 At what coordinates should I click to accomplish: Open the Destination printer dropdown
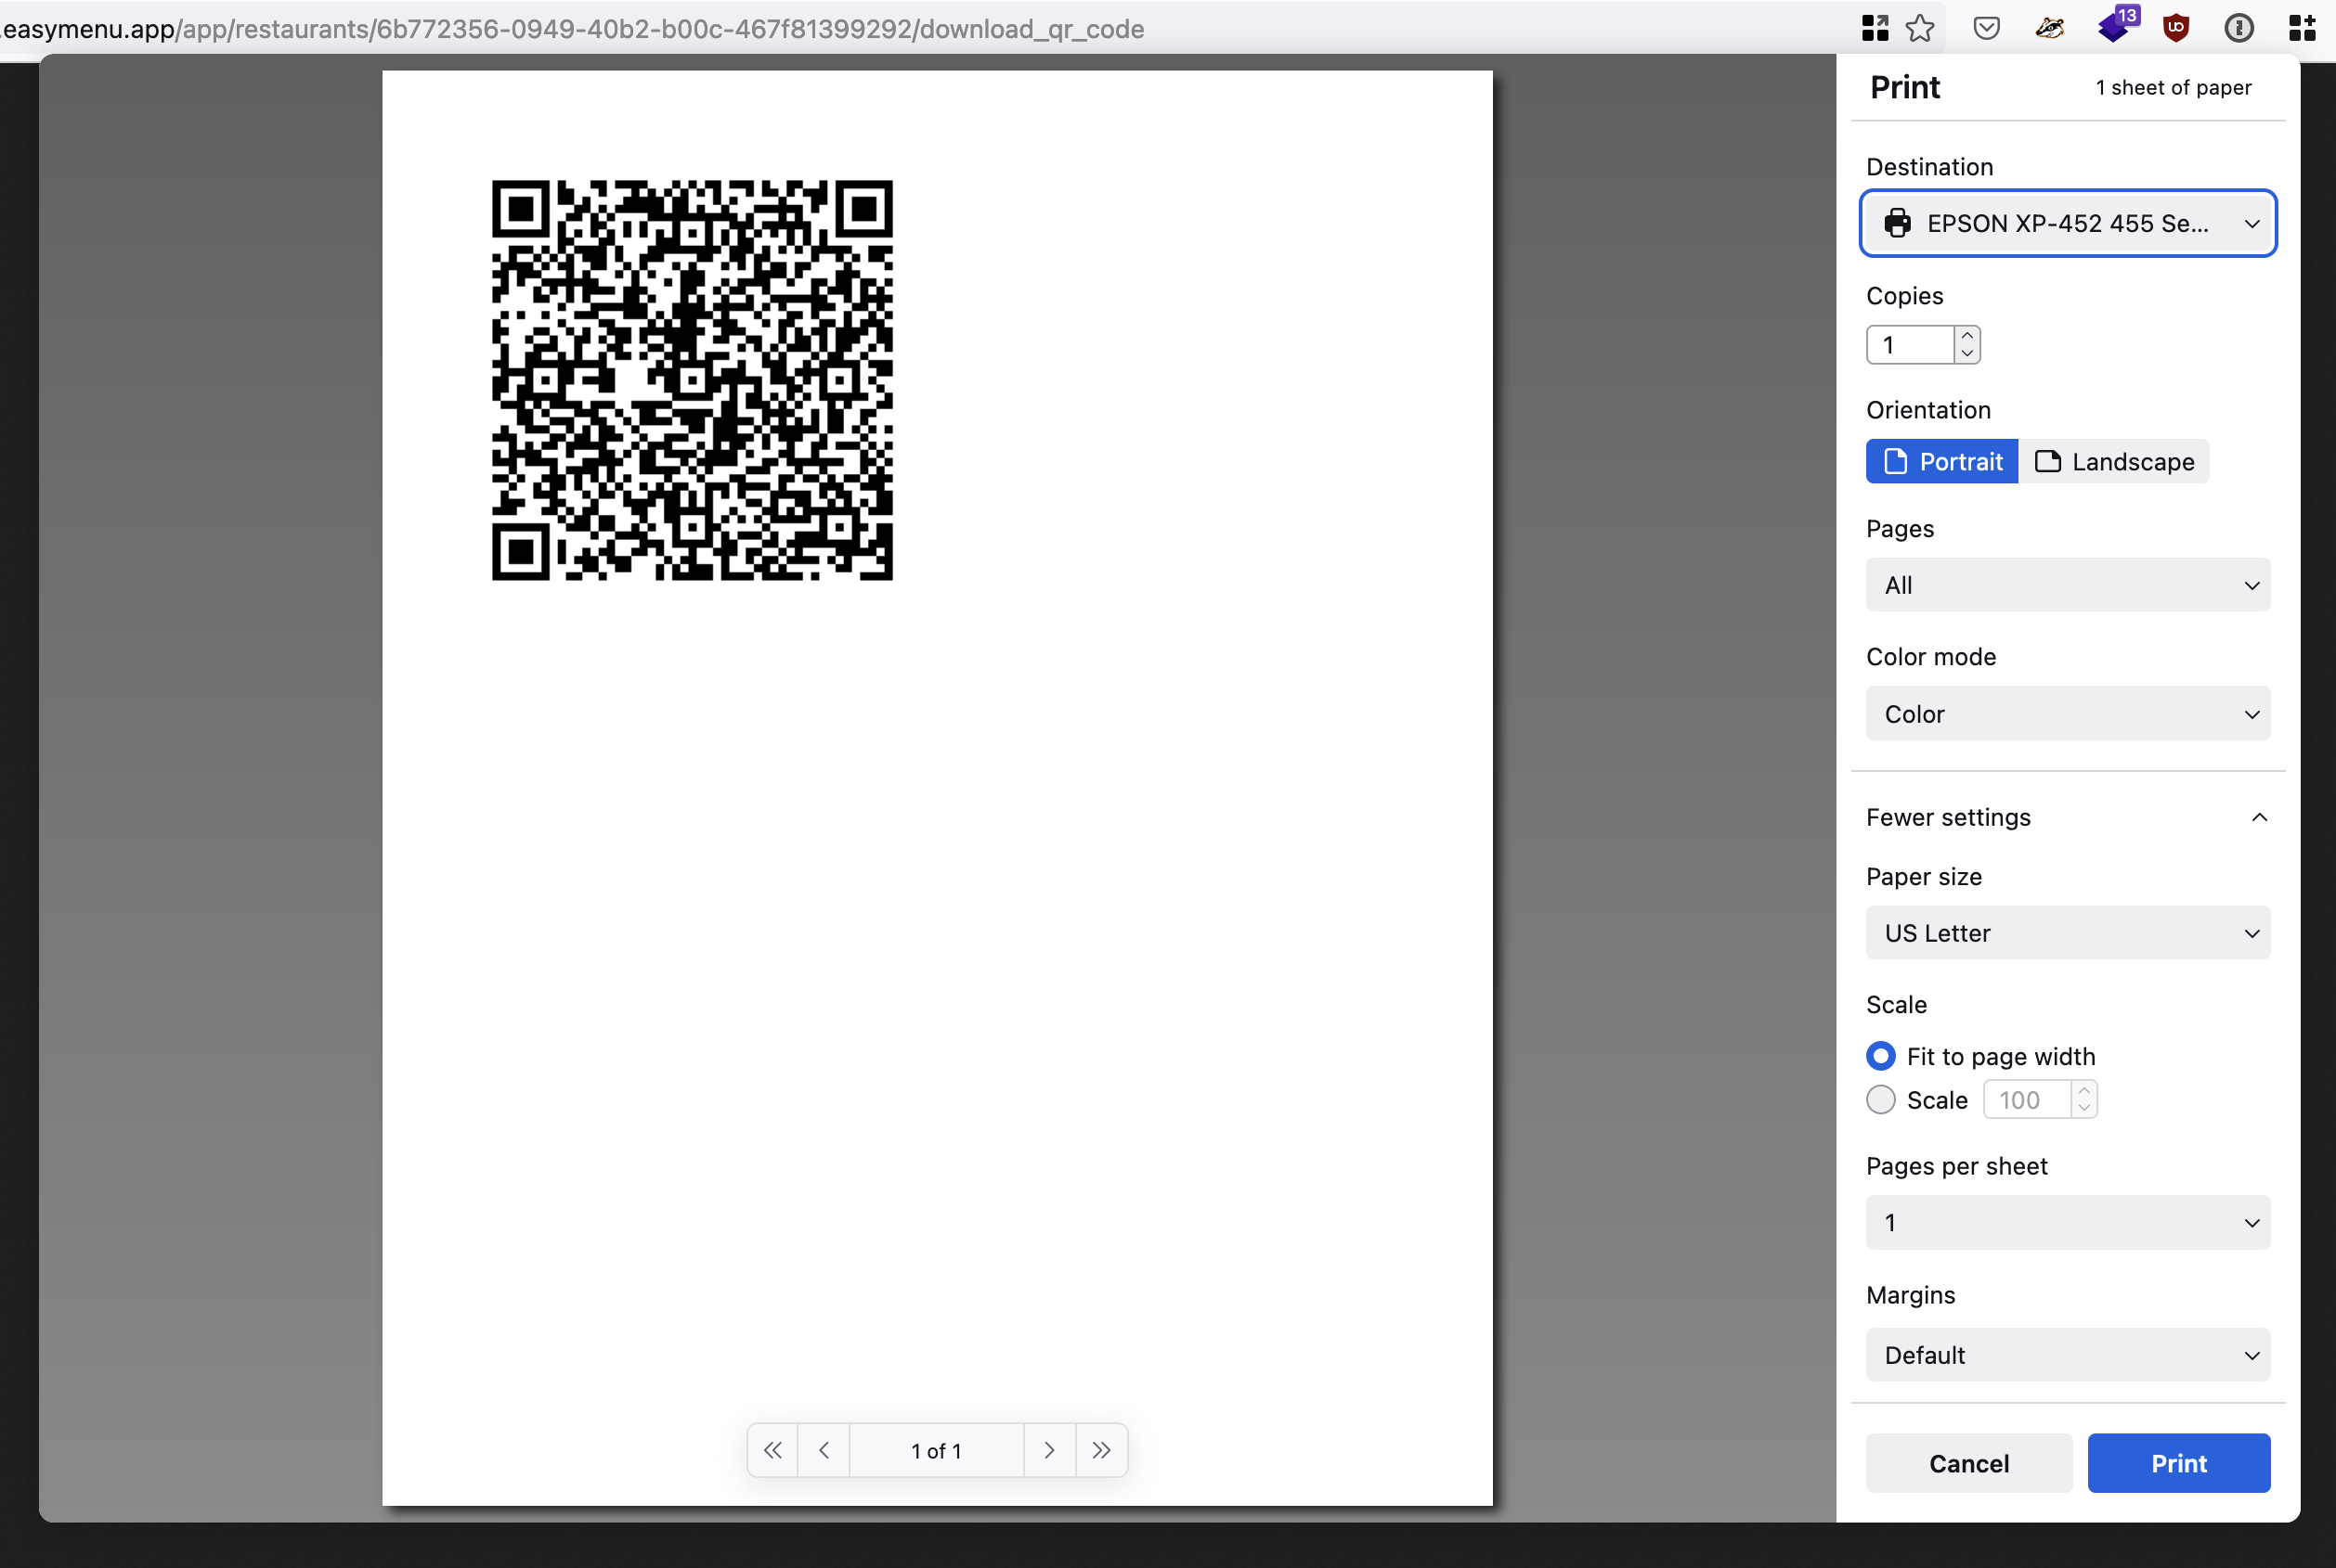tap(2068, 223)
